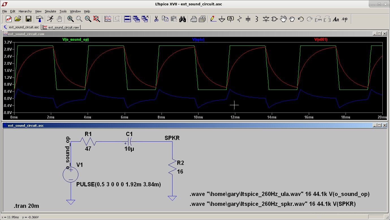Image resolution: width=390 pixels, height=220 pixels.
Task: Cascade windows toolbar icon
Action: tap(136, 19)
